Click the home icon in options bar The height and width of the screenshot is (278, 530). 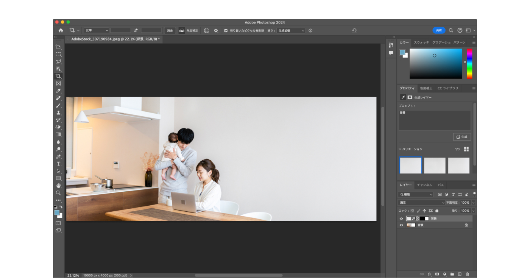pos(61,30)
